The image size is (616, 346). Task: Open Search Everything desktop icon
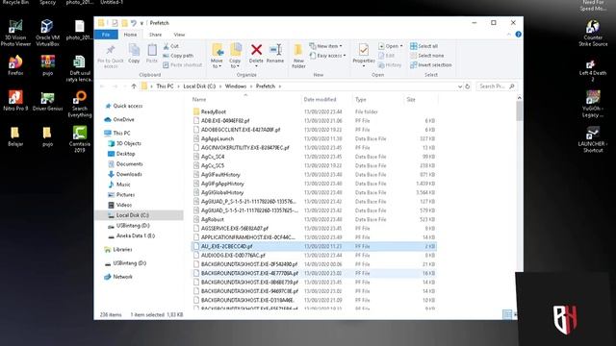coord(80,104)
